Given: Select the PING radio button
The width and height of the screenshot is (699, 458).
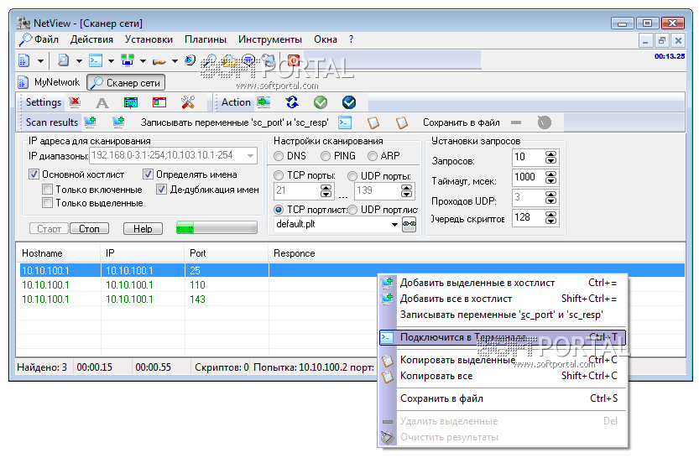Looking at the screenshot, I should tap(326, 156).
